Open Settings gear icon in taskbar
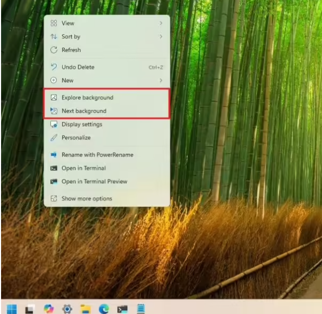322x314 pixels. [x=67, y=309]
